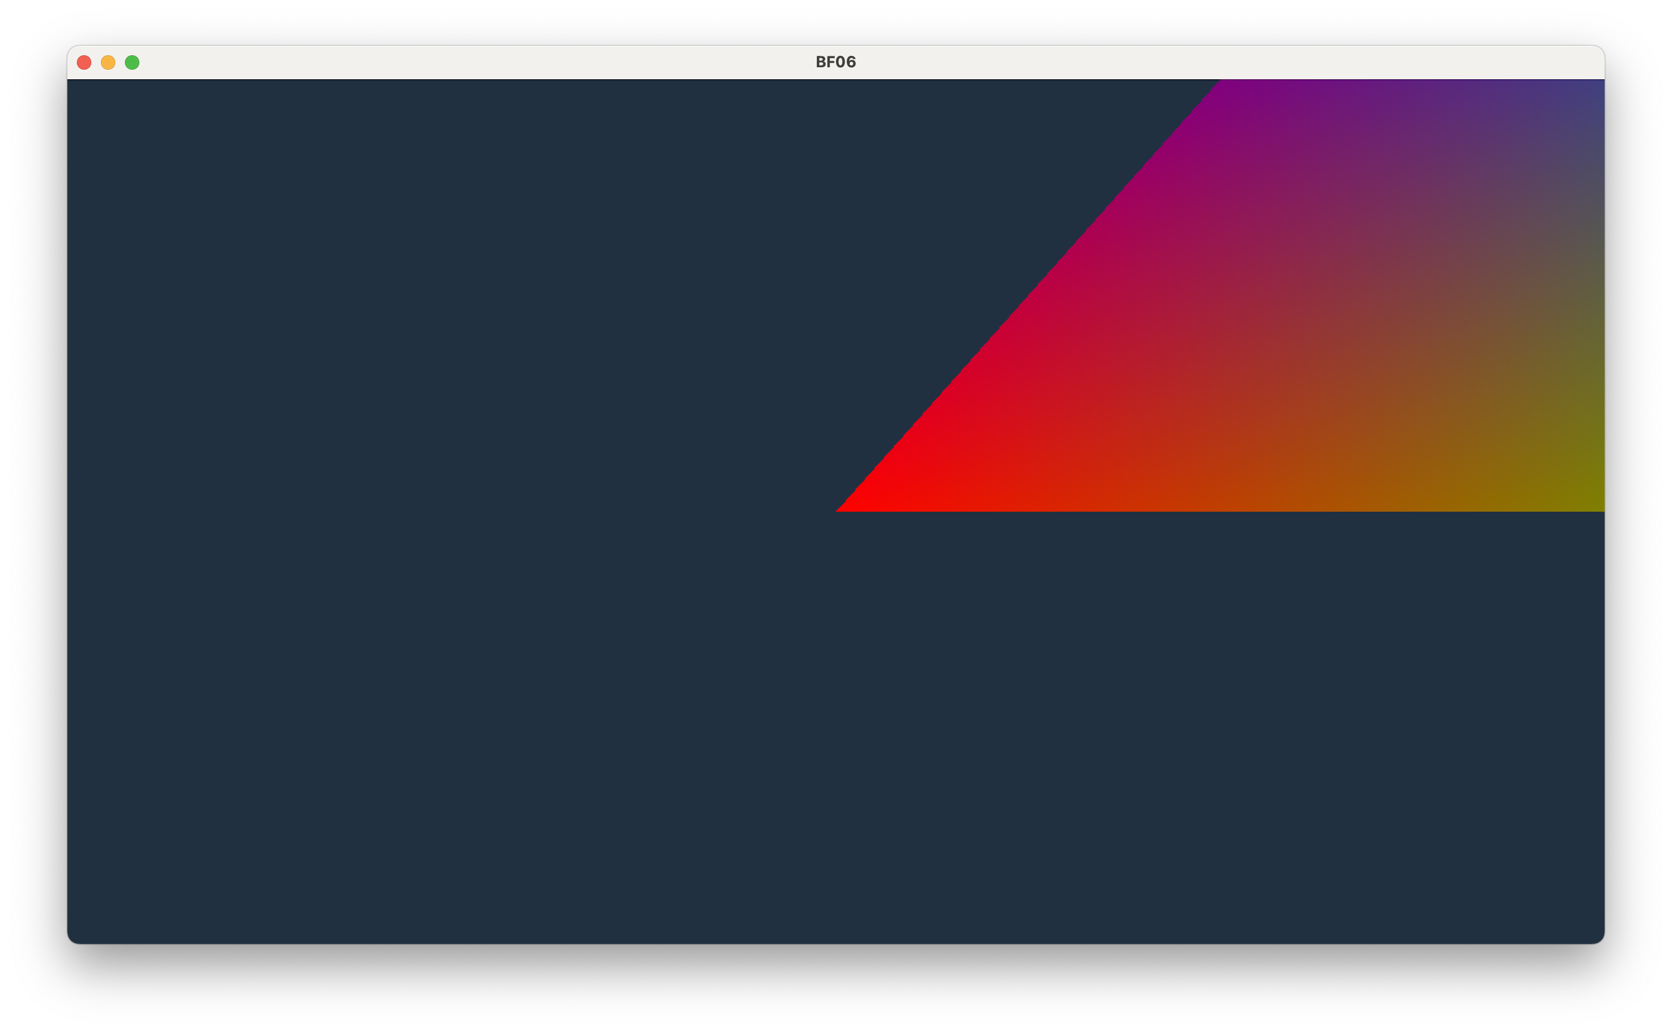Minimize the BF06 window
1672x1033 pixels.
[109, 62]
